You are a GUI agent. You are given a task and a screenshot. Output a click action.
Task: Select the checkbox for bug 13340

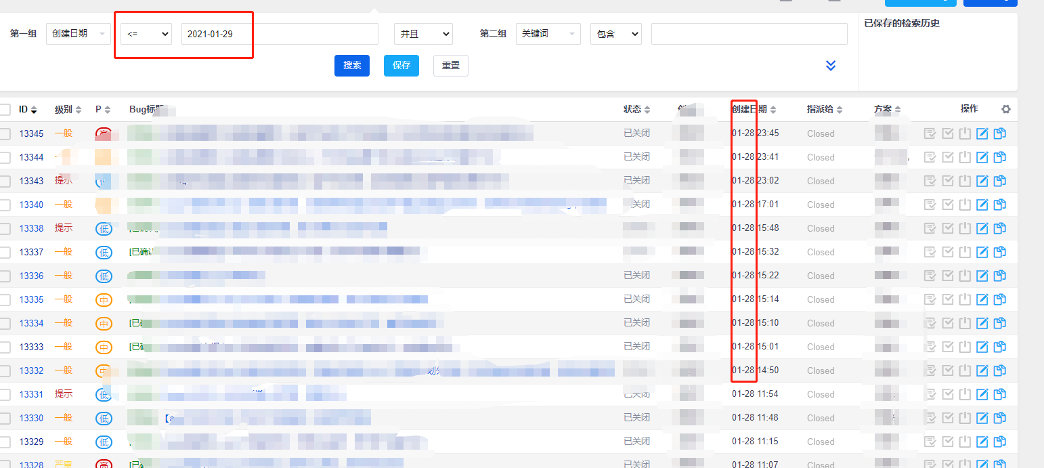point(5,205)
